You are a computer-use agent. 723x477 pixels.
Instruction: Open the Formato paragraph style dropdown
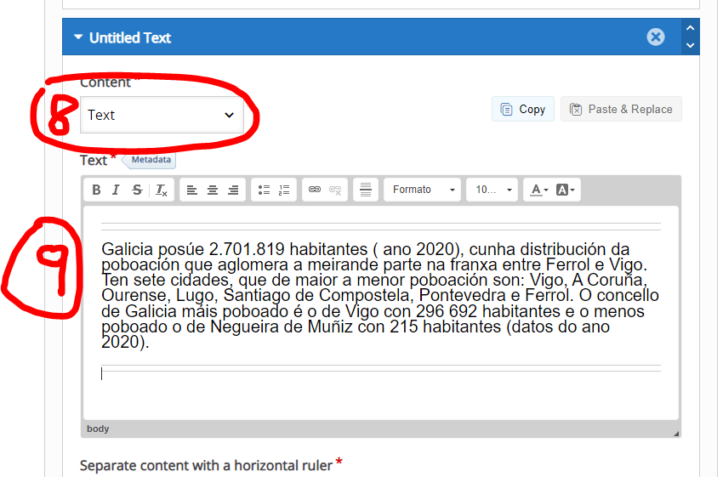pos(424,190)
